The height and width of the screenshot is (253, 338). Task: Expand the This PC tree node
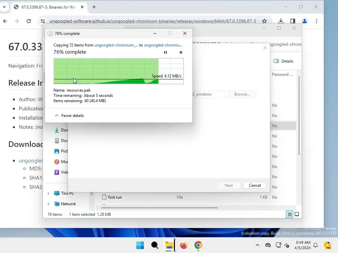coord(49,193)
